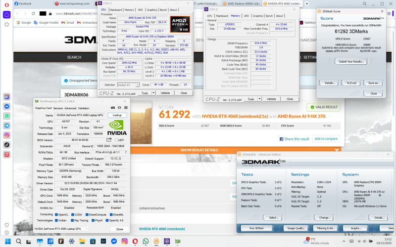
Task: Open Telegram in Opera sidebar
Action: (7, 125)
